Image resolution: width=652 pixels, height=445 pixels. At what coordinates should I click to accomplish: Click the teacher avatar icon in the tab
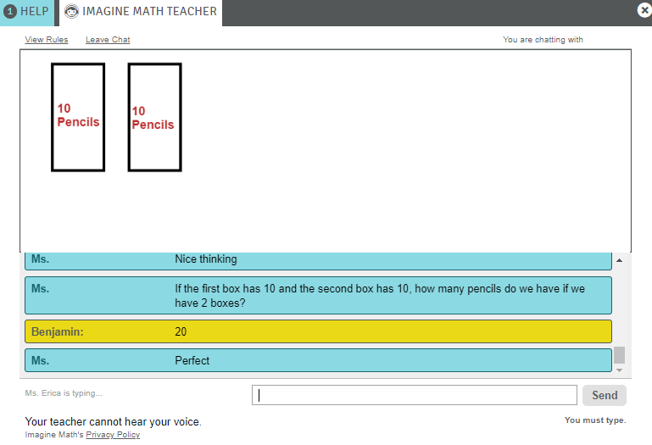click(71, 12)
